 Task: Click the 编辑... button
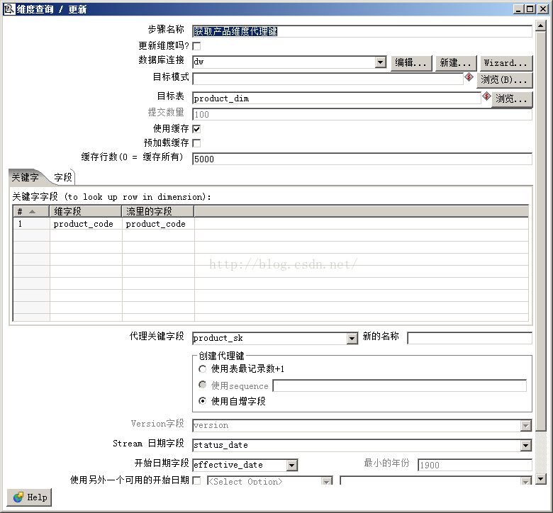click(x=411, y=63)
